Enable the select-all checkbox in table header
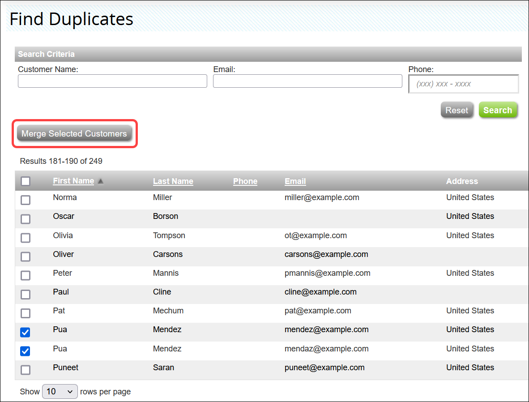The image size is (529, 402). [x=26, y=181]
